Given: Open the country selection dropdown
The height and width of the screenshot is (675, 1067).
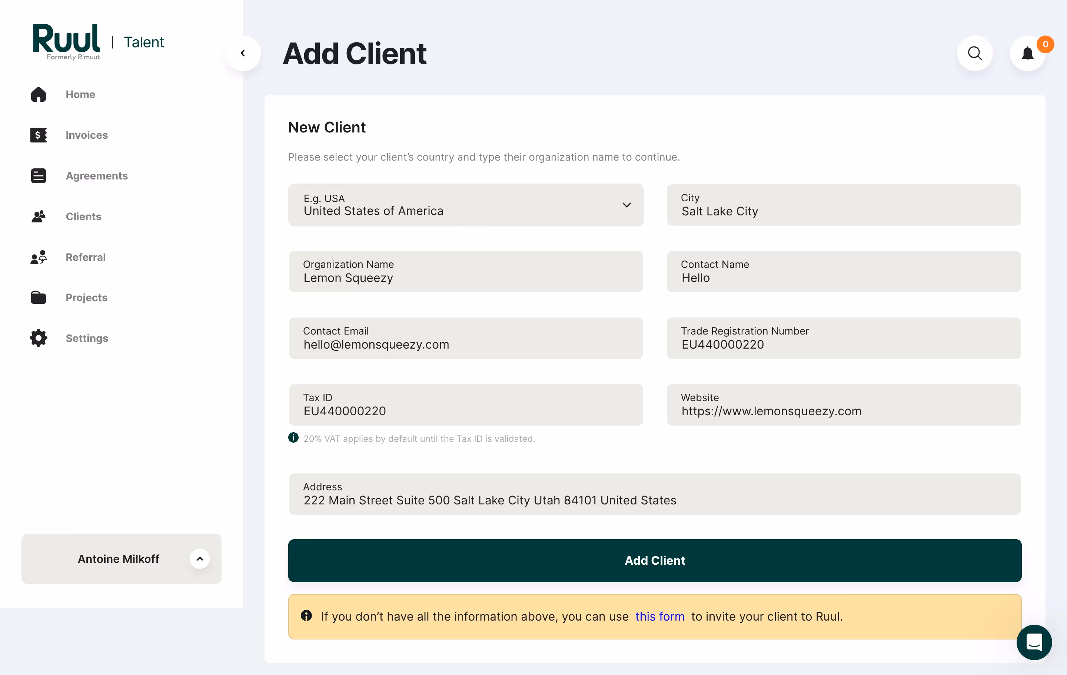Looking at the screenshot, I should [x=626, y=205].
